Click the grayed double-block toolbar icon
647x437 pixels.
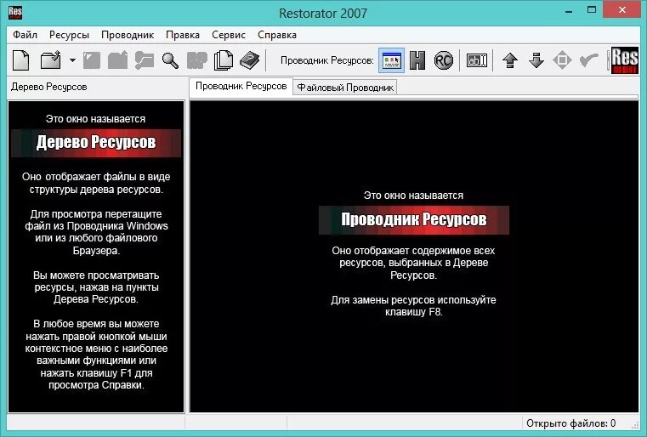[x=197, y=60]
